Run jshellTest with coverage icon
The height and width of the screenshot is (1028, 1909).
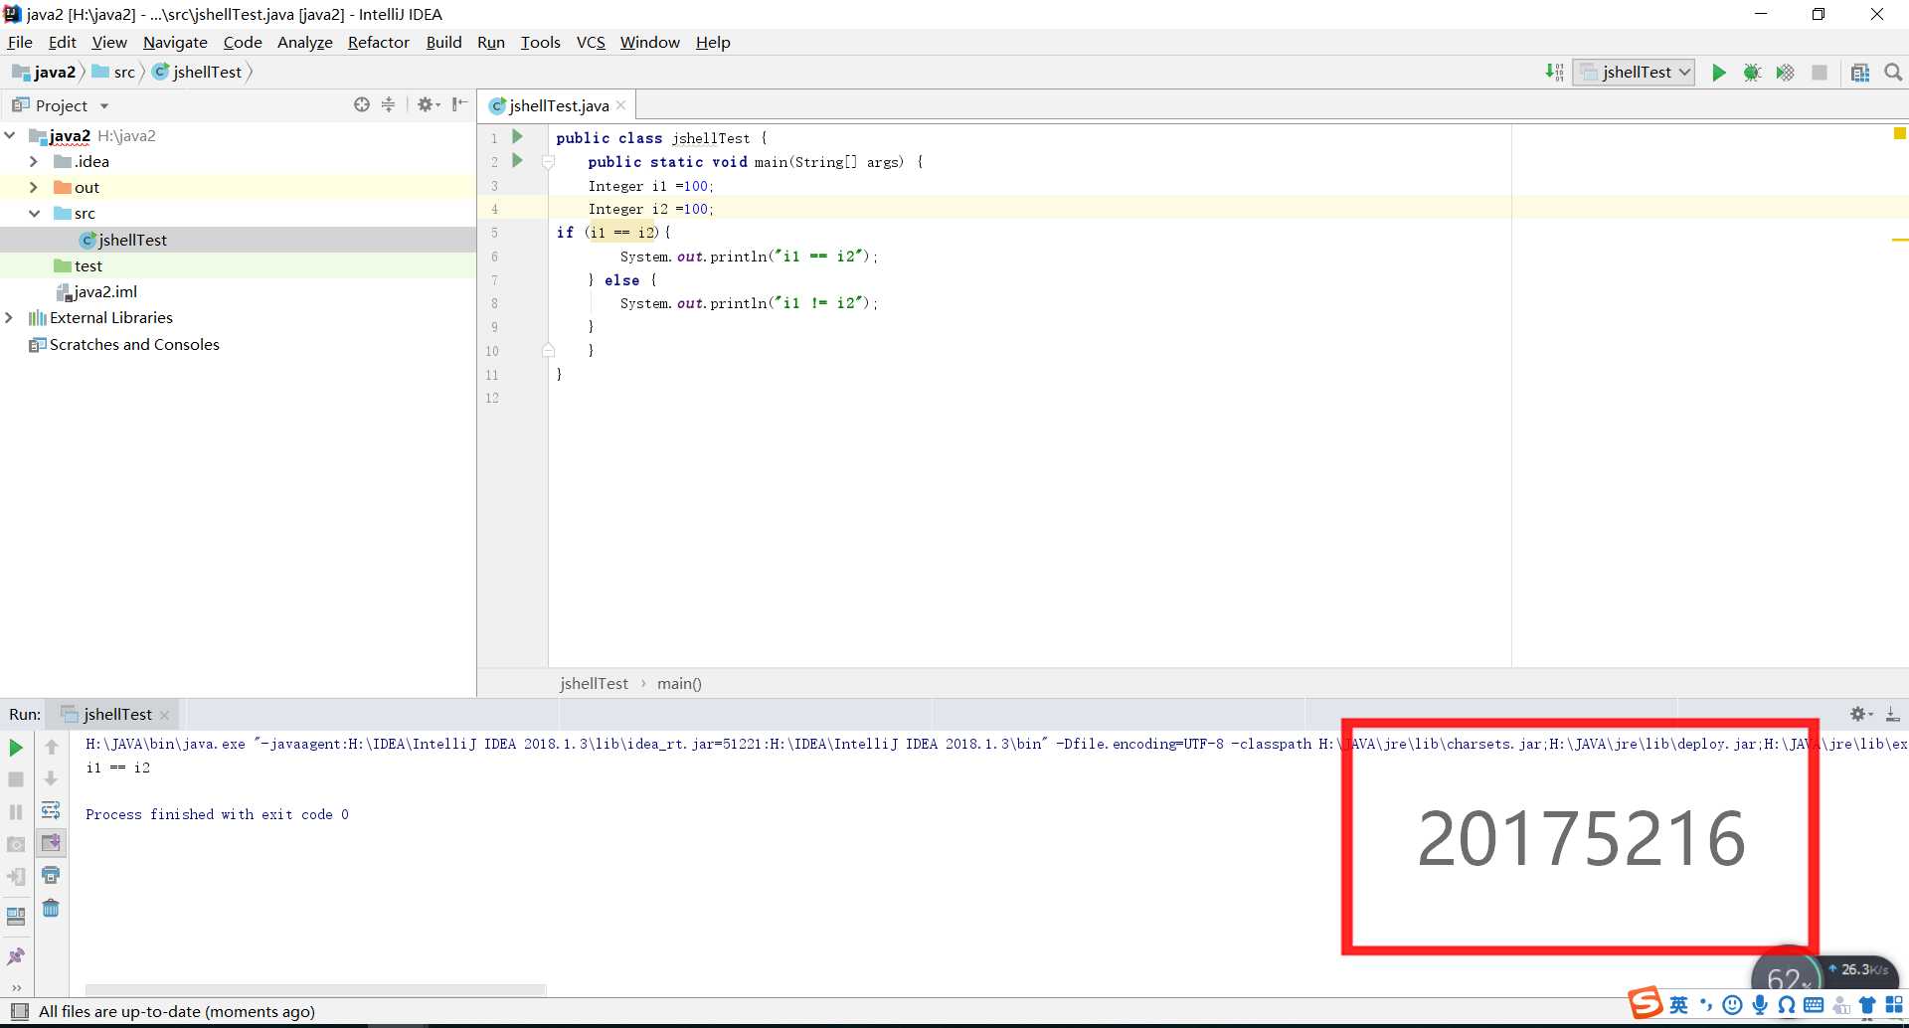[1785, 72]
